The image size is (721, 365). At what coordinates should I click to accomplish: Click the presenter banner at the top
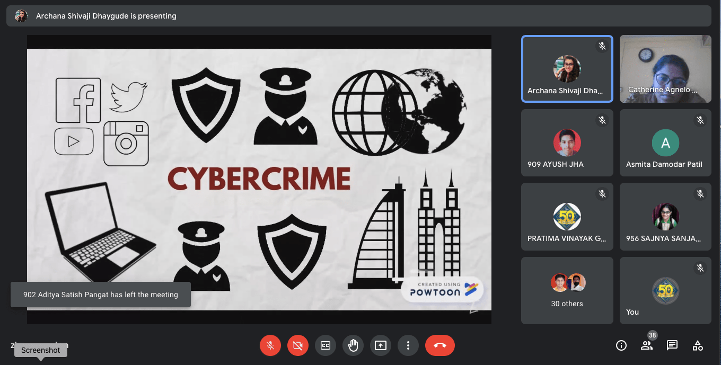106,16
